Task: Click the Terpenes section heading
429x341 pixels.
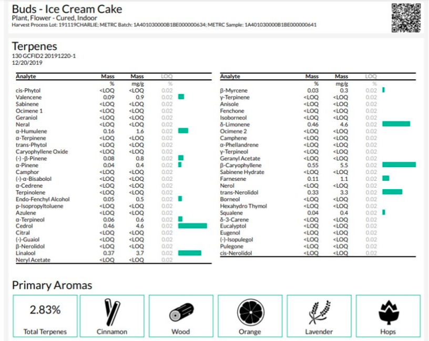Action: 35,47
